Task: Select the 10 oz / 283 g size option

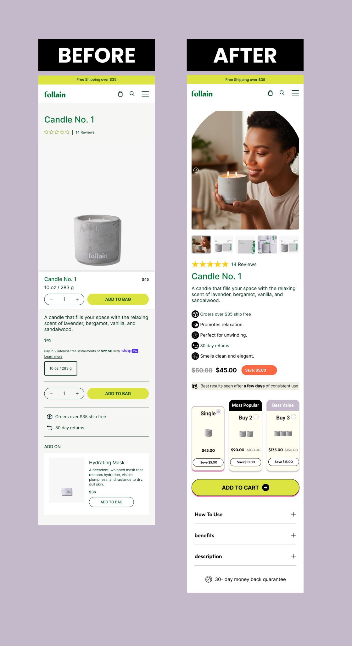Action: pos(61,368)
